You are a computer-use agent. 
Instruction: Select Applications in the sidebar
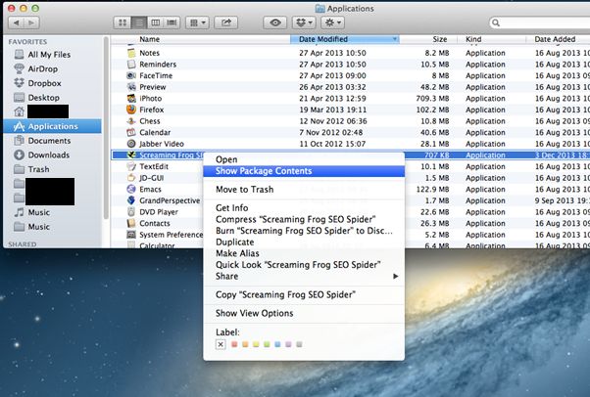[52, 126]
